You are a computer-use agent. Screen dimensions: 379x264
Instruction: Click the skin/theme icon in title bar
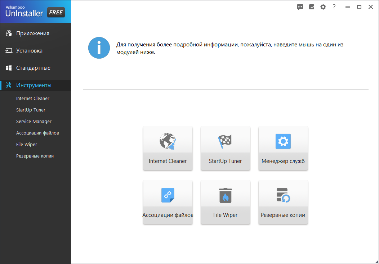(x=312, y=7)
